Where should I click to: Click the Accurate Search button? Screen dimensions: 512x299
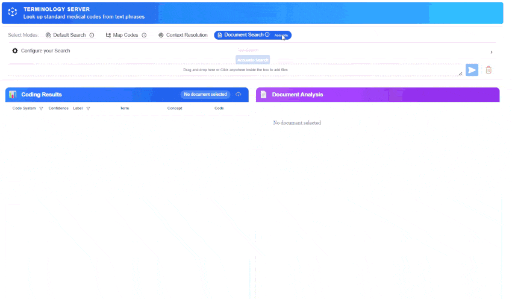pos(252,60)
